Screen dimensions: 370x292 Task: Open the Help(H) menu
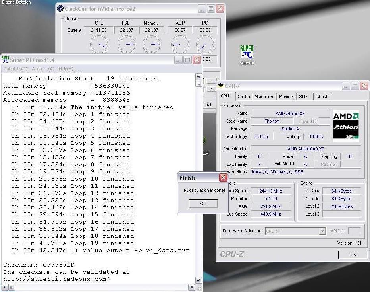click(x=66, y=69)
